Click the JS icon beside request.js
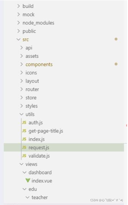 tap(24, 148)
